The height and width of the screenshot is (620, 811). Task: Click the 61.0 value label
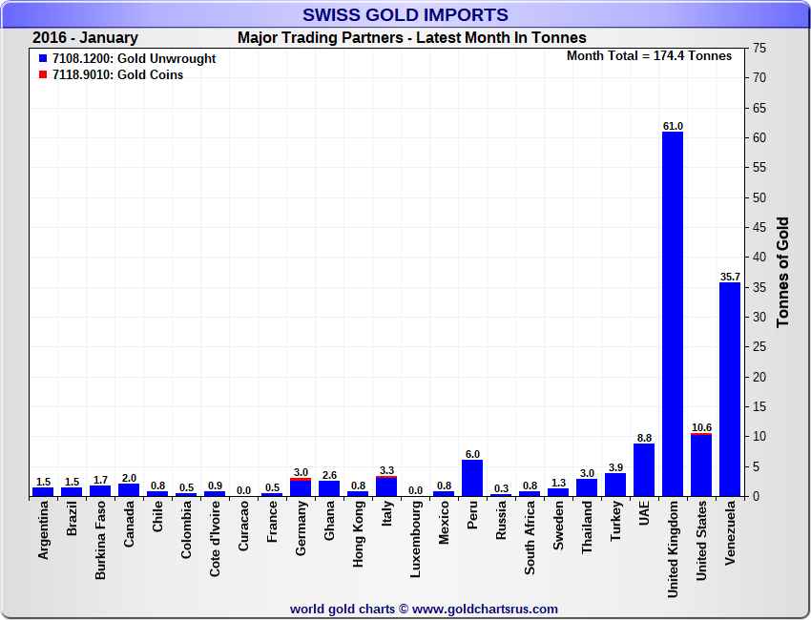coord(673,126)
